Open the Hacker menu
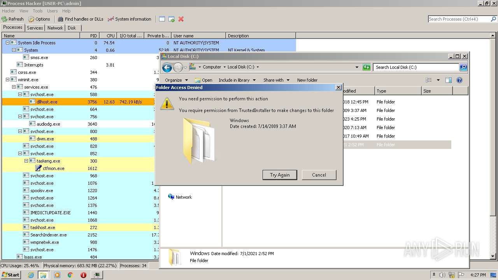The width and height of the screenshot is (498, 280). 8,11
